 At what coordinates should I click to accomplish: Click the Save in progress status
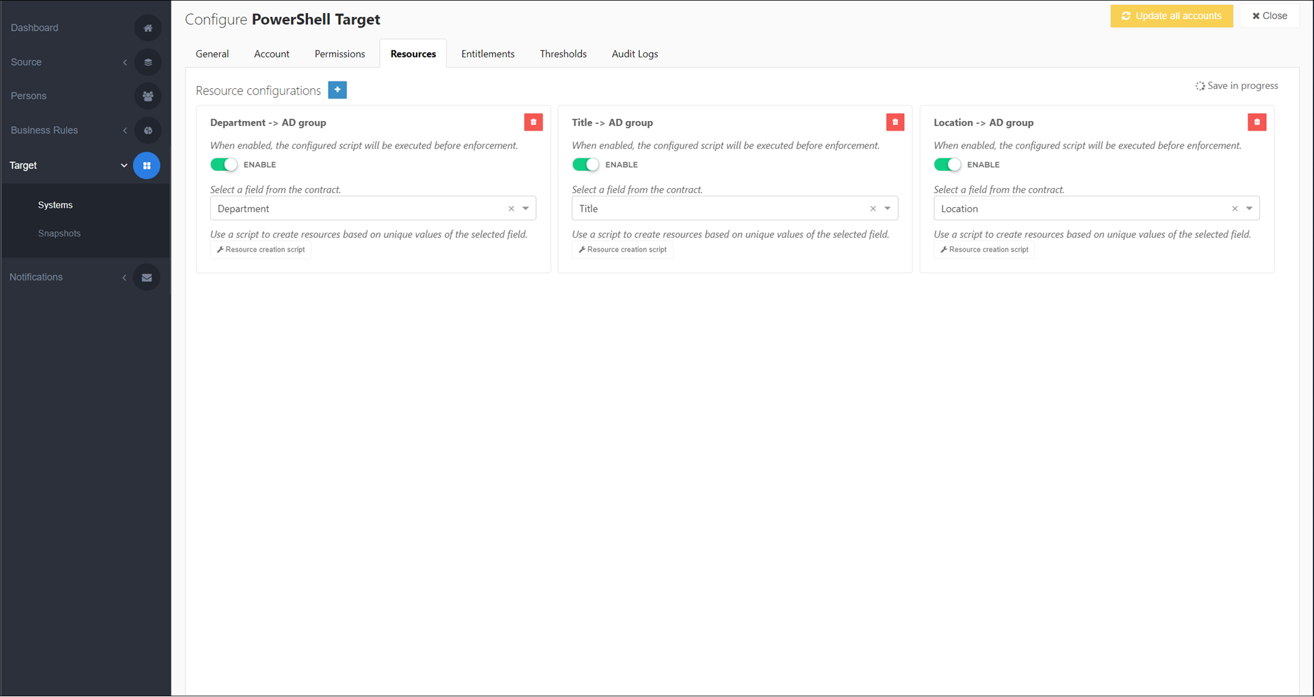(1237, 86)
